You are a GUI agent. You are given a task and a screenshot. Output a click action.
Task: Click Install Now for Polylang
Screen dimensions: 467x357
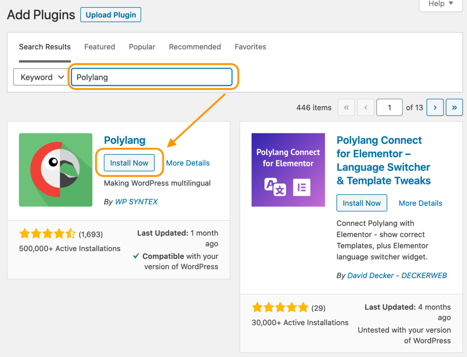pyautogui.click(x=129, y=163)
